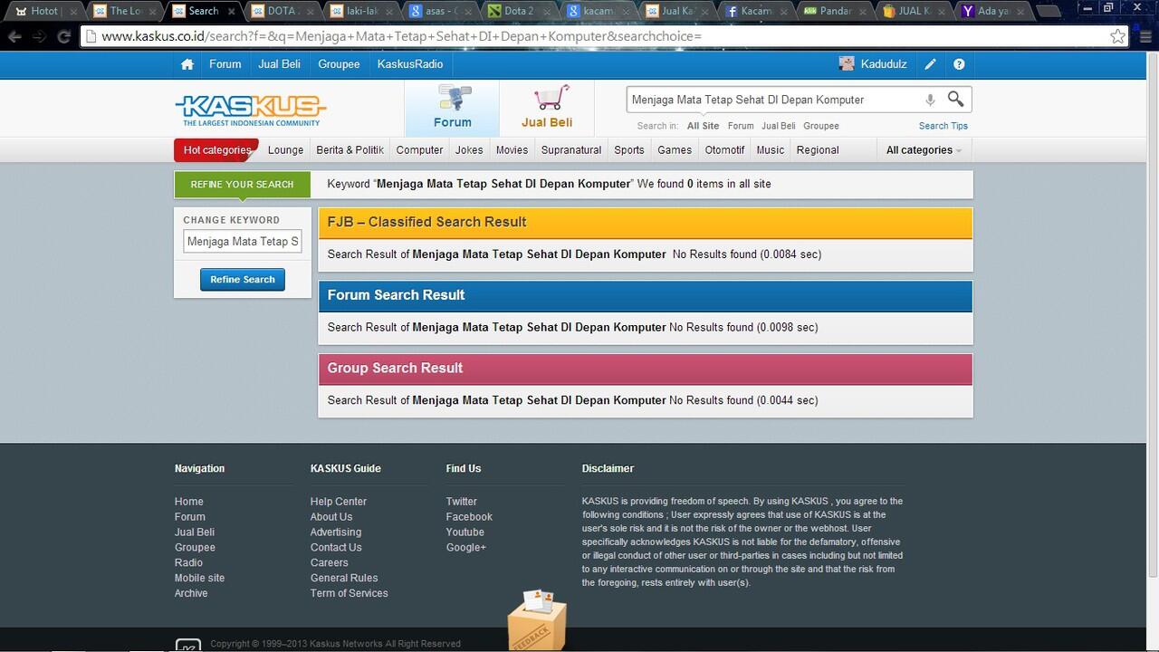Viewport: 1159px width, 652px height.
Task: Open the Chrome menu button
Action: point(1145,36)
